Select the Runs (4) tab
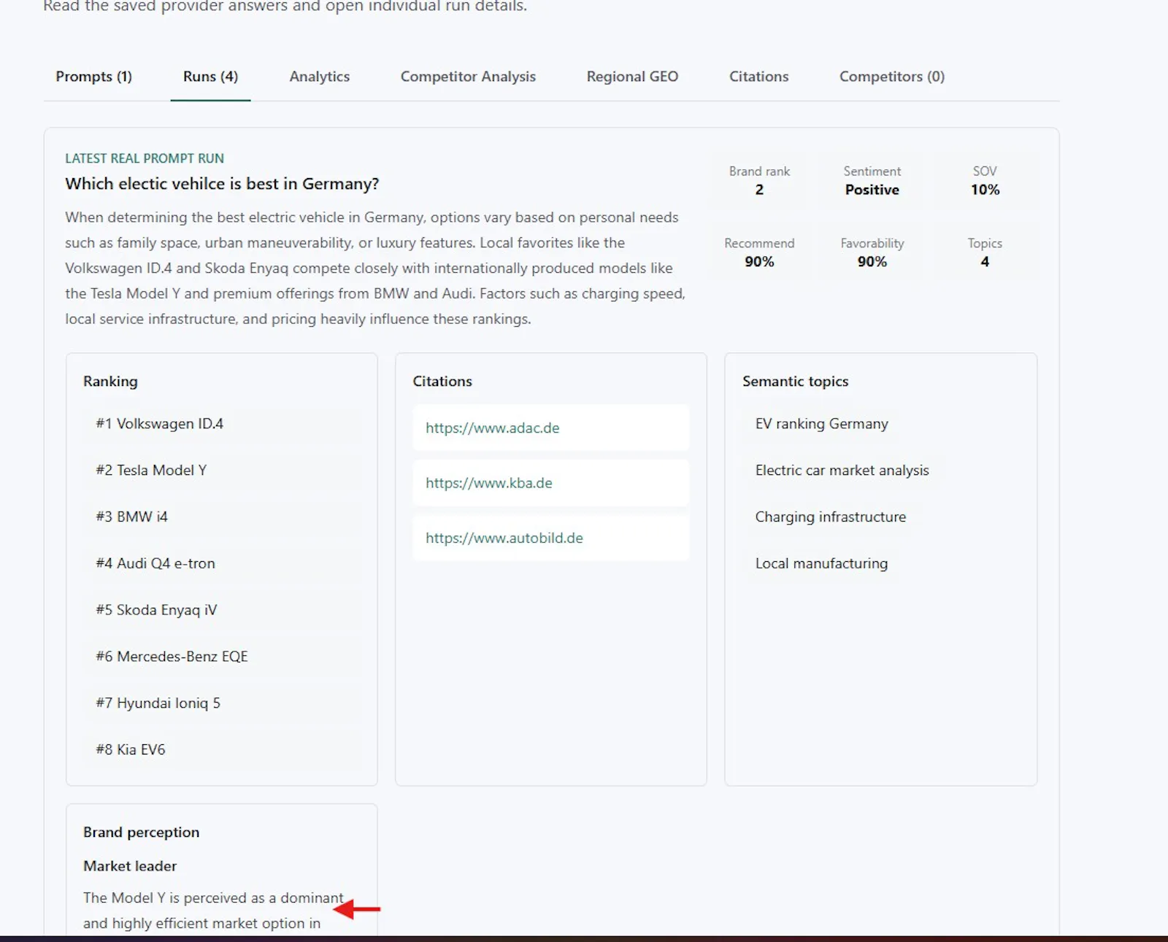 [210, 77]
